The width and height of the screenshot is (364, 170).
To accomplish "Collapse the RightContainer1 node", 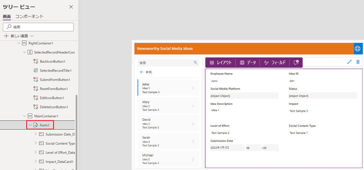I will pos(19,43).
